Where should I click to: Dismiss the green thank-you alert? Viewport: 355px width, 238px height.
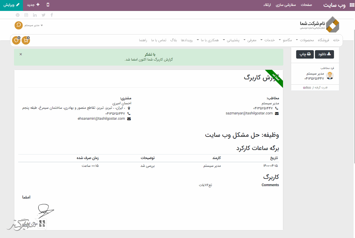(21, 54)
